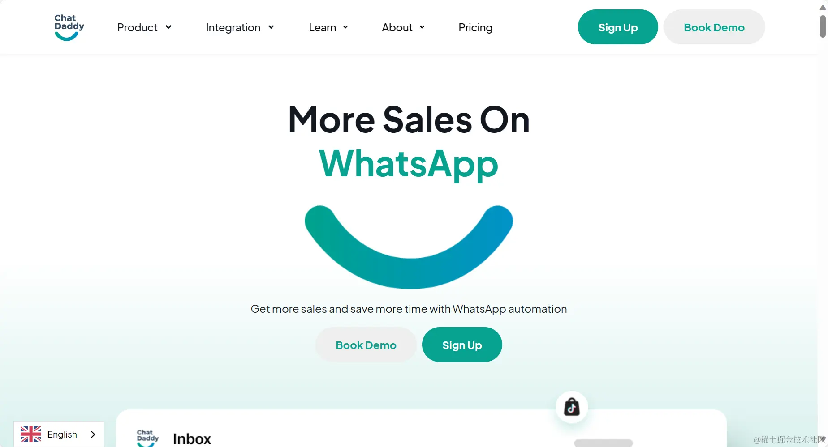
Task: Open the TikTok shopping bag icon
Action: coord(572,407)
